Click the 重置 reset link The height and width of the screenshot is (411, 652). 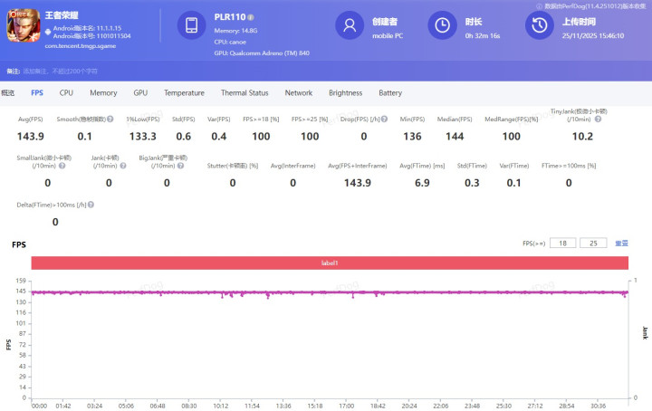pos(622,244)
